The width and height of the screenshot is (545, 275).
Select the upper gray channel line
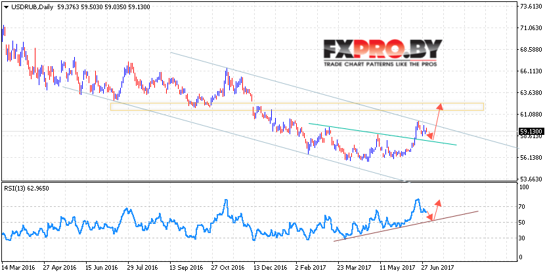[344, 100]
